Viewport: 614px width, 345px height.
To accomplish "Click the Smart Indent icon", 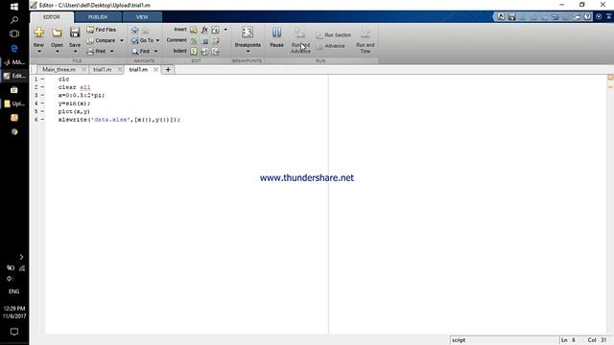I will click(x=194, y=51).
